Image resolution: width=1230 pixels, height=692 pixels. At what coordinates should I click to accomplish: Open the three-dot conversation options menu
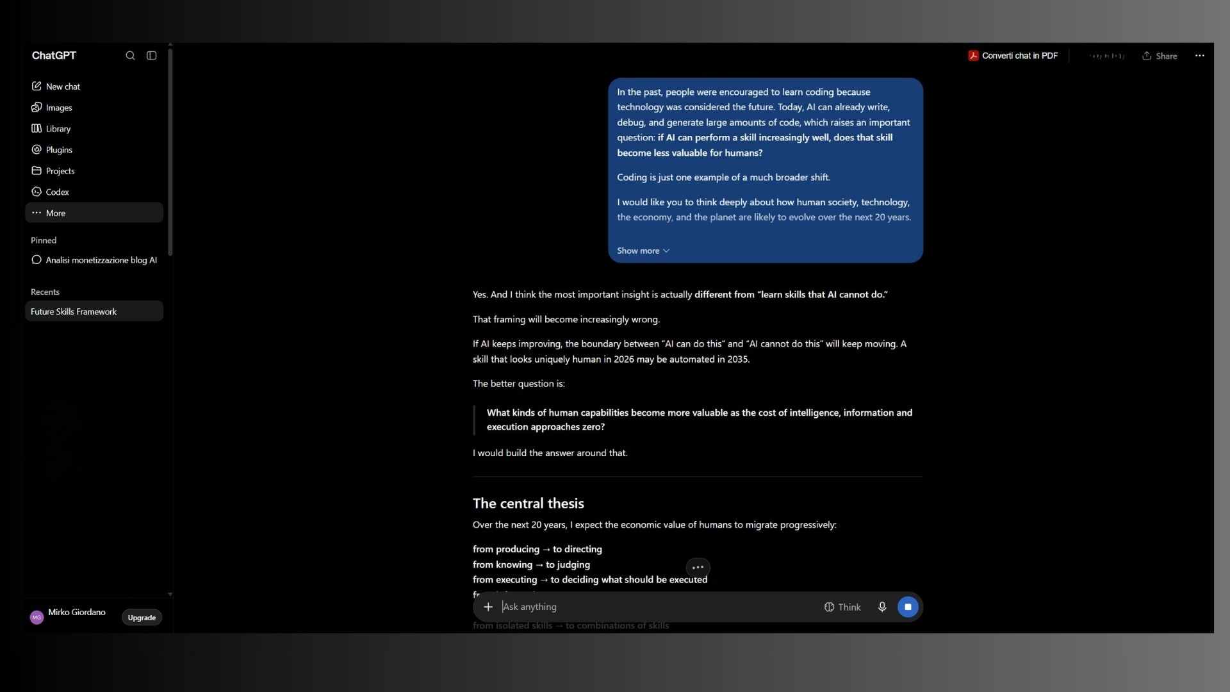1200,56
